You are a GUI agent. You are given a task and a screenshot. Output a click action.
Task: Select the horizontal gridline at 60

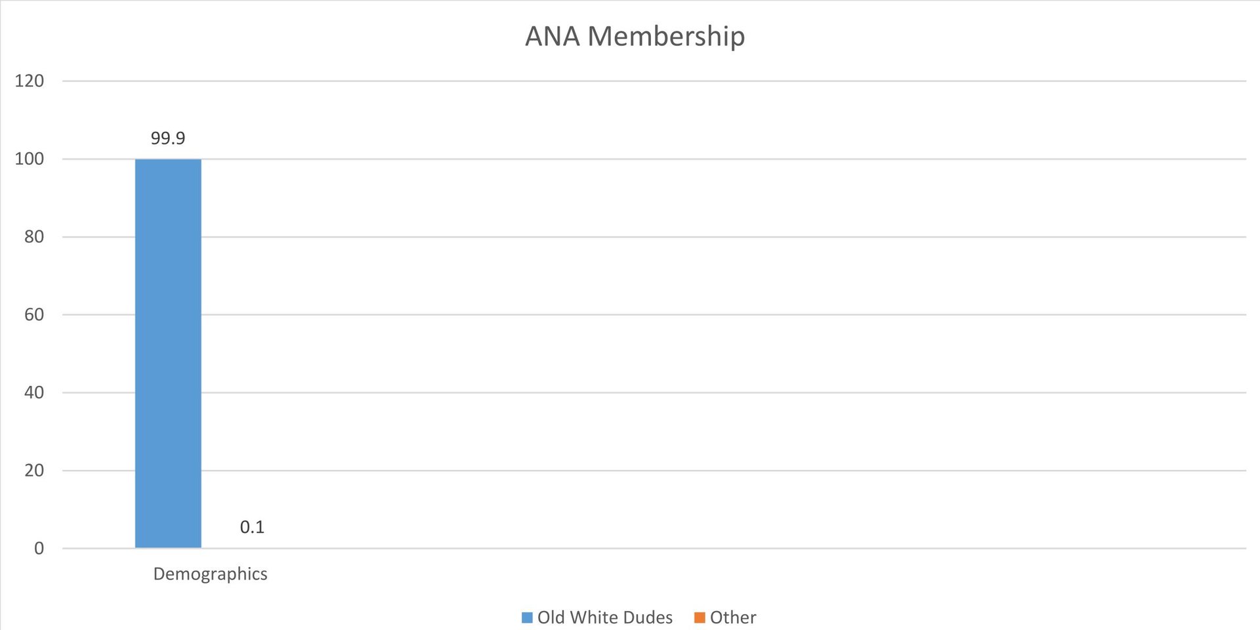[x=656, y=315]
